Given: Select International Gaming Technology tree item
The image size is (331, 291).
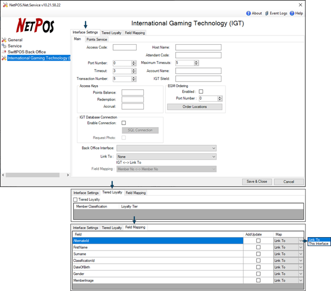Looking at the screenshot, I should 39,58.
